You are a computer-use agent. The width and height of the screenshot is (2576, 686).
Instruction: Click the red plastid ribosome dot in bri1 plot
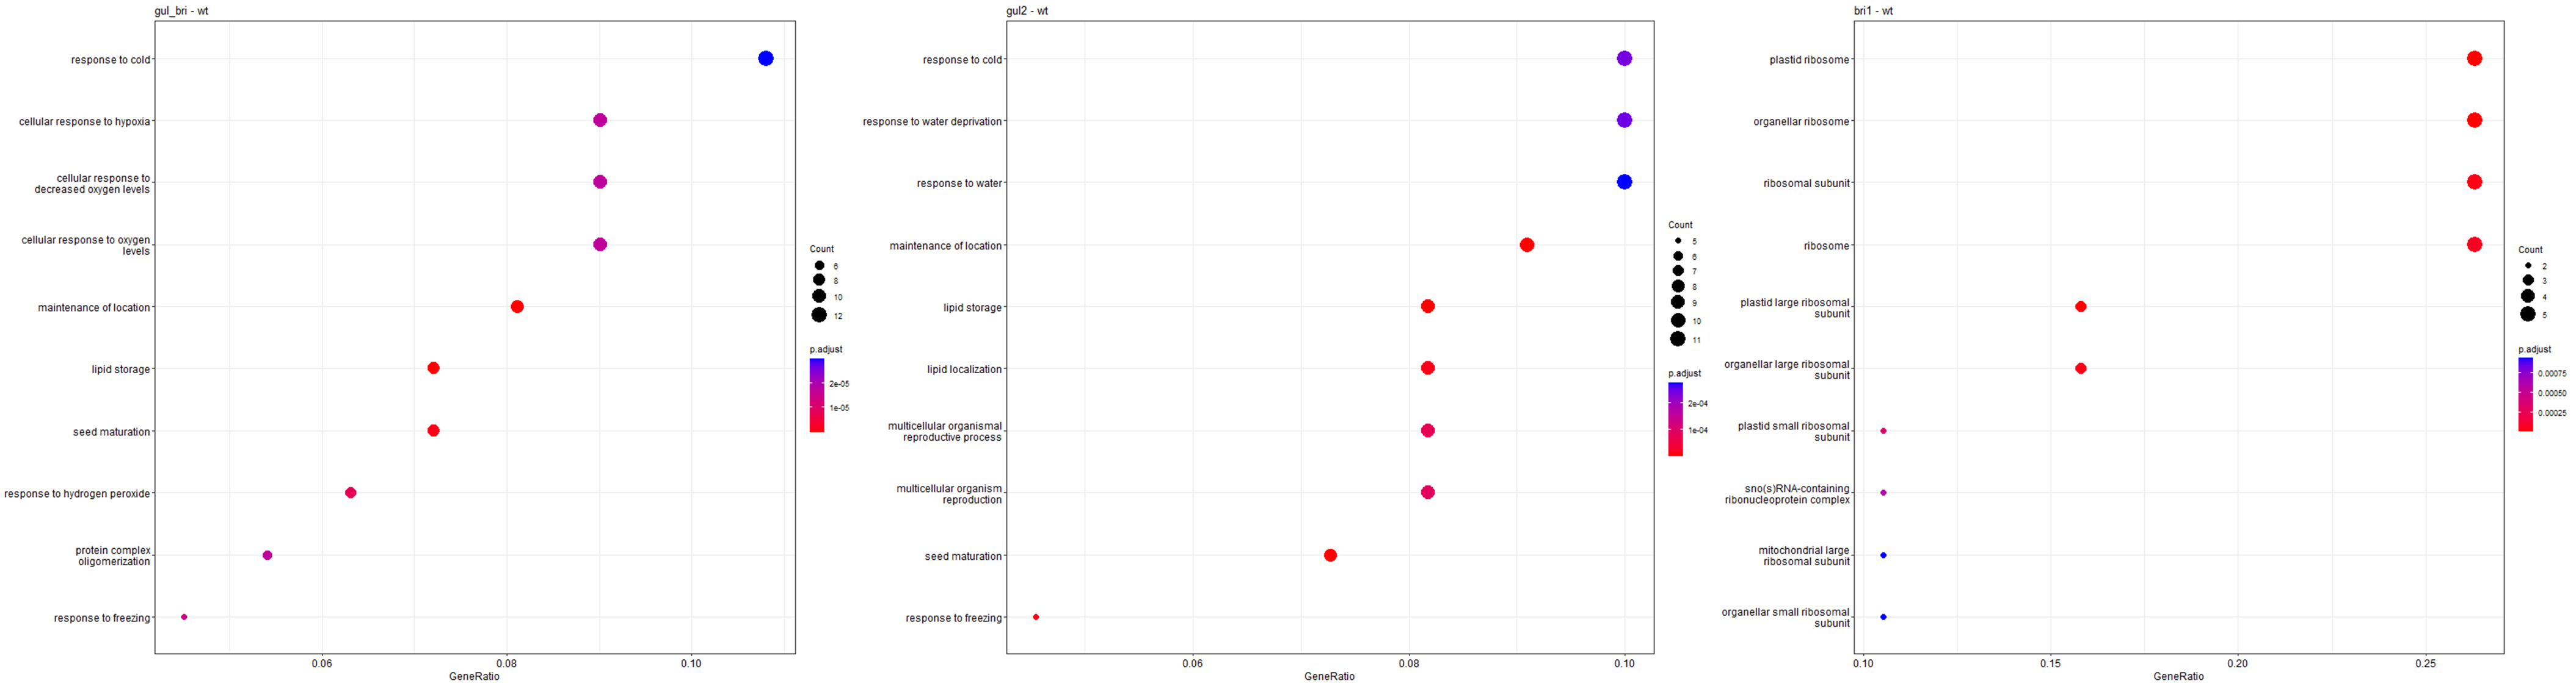pos(2474,59)
